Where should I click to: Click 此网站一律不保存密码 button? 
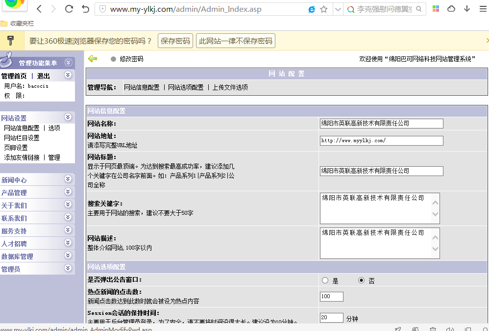pyautogui.click(x=236, y=41)
